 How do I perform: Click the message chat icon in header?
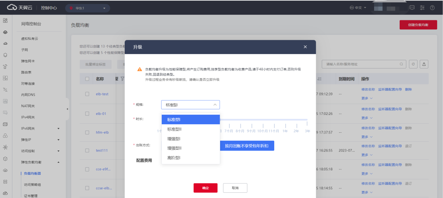pos(412,8)
